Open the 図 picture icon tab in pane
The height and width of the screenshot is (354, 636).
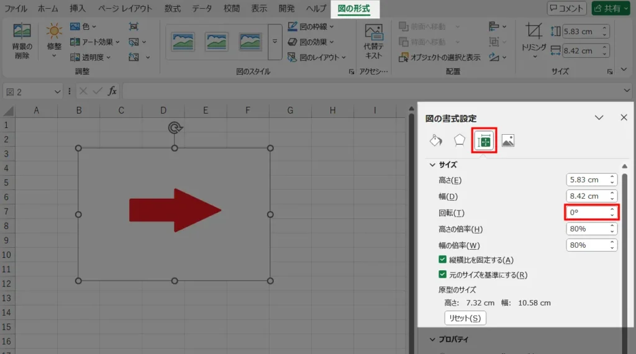click(508, 140)
